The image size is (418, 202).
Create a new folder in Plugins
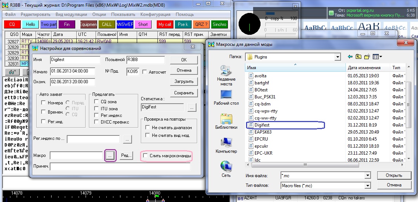pyautogui.click(x=367, y=57)
